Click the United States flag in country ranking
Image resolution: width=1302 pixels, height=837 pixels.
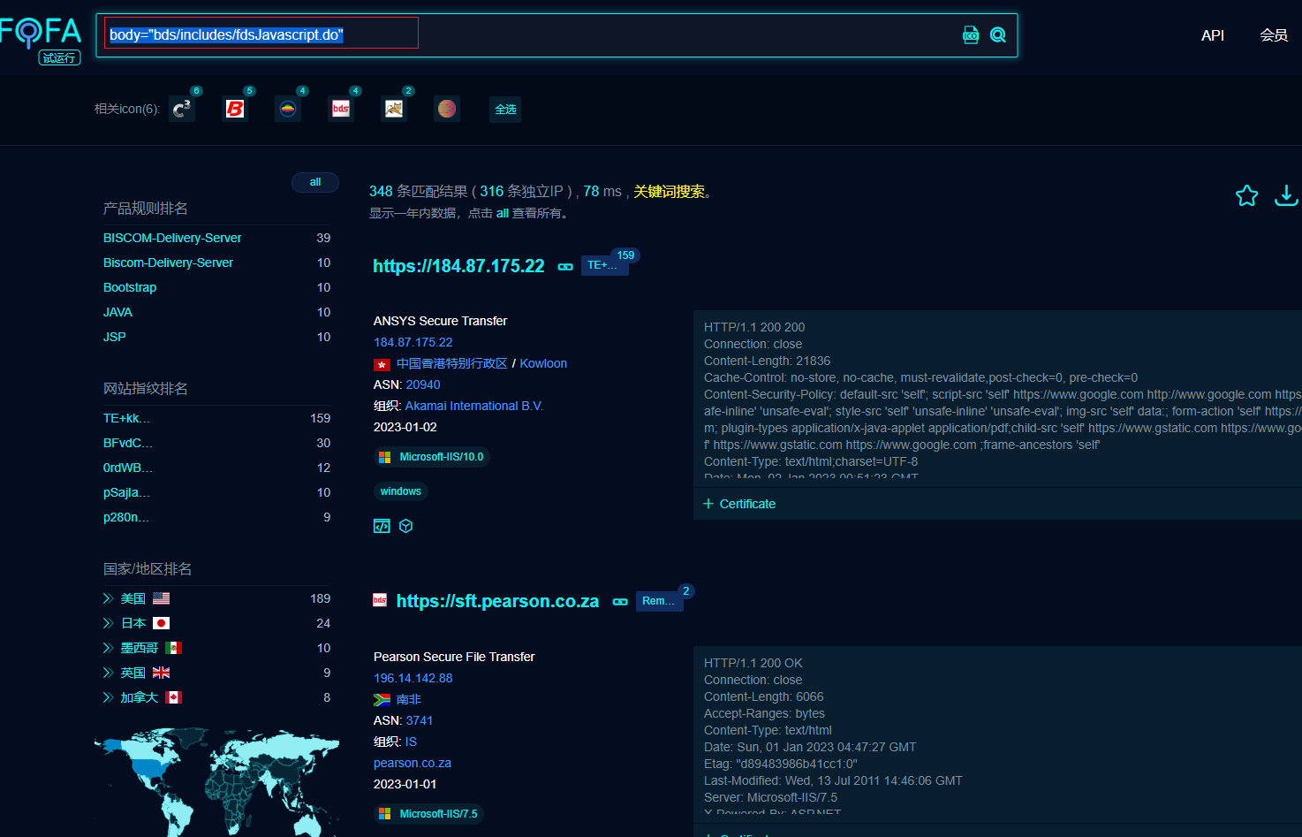click(161, 598)
